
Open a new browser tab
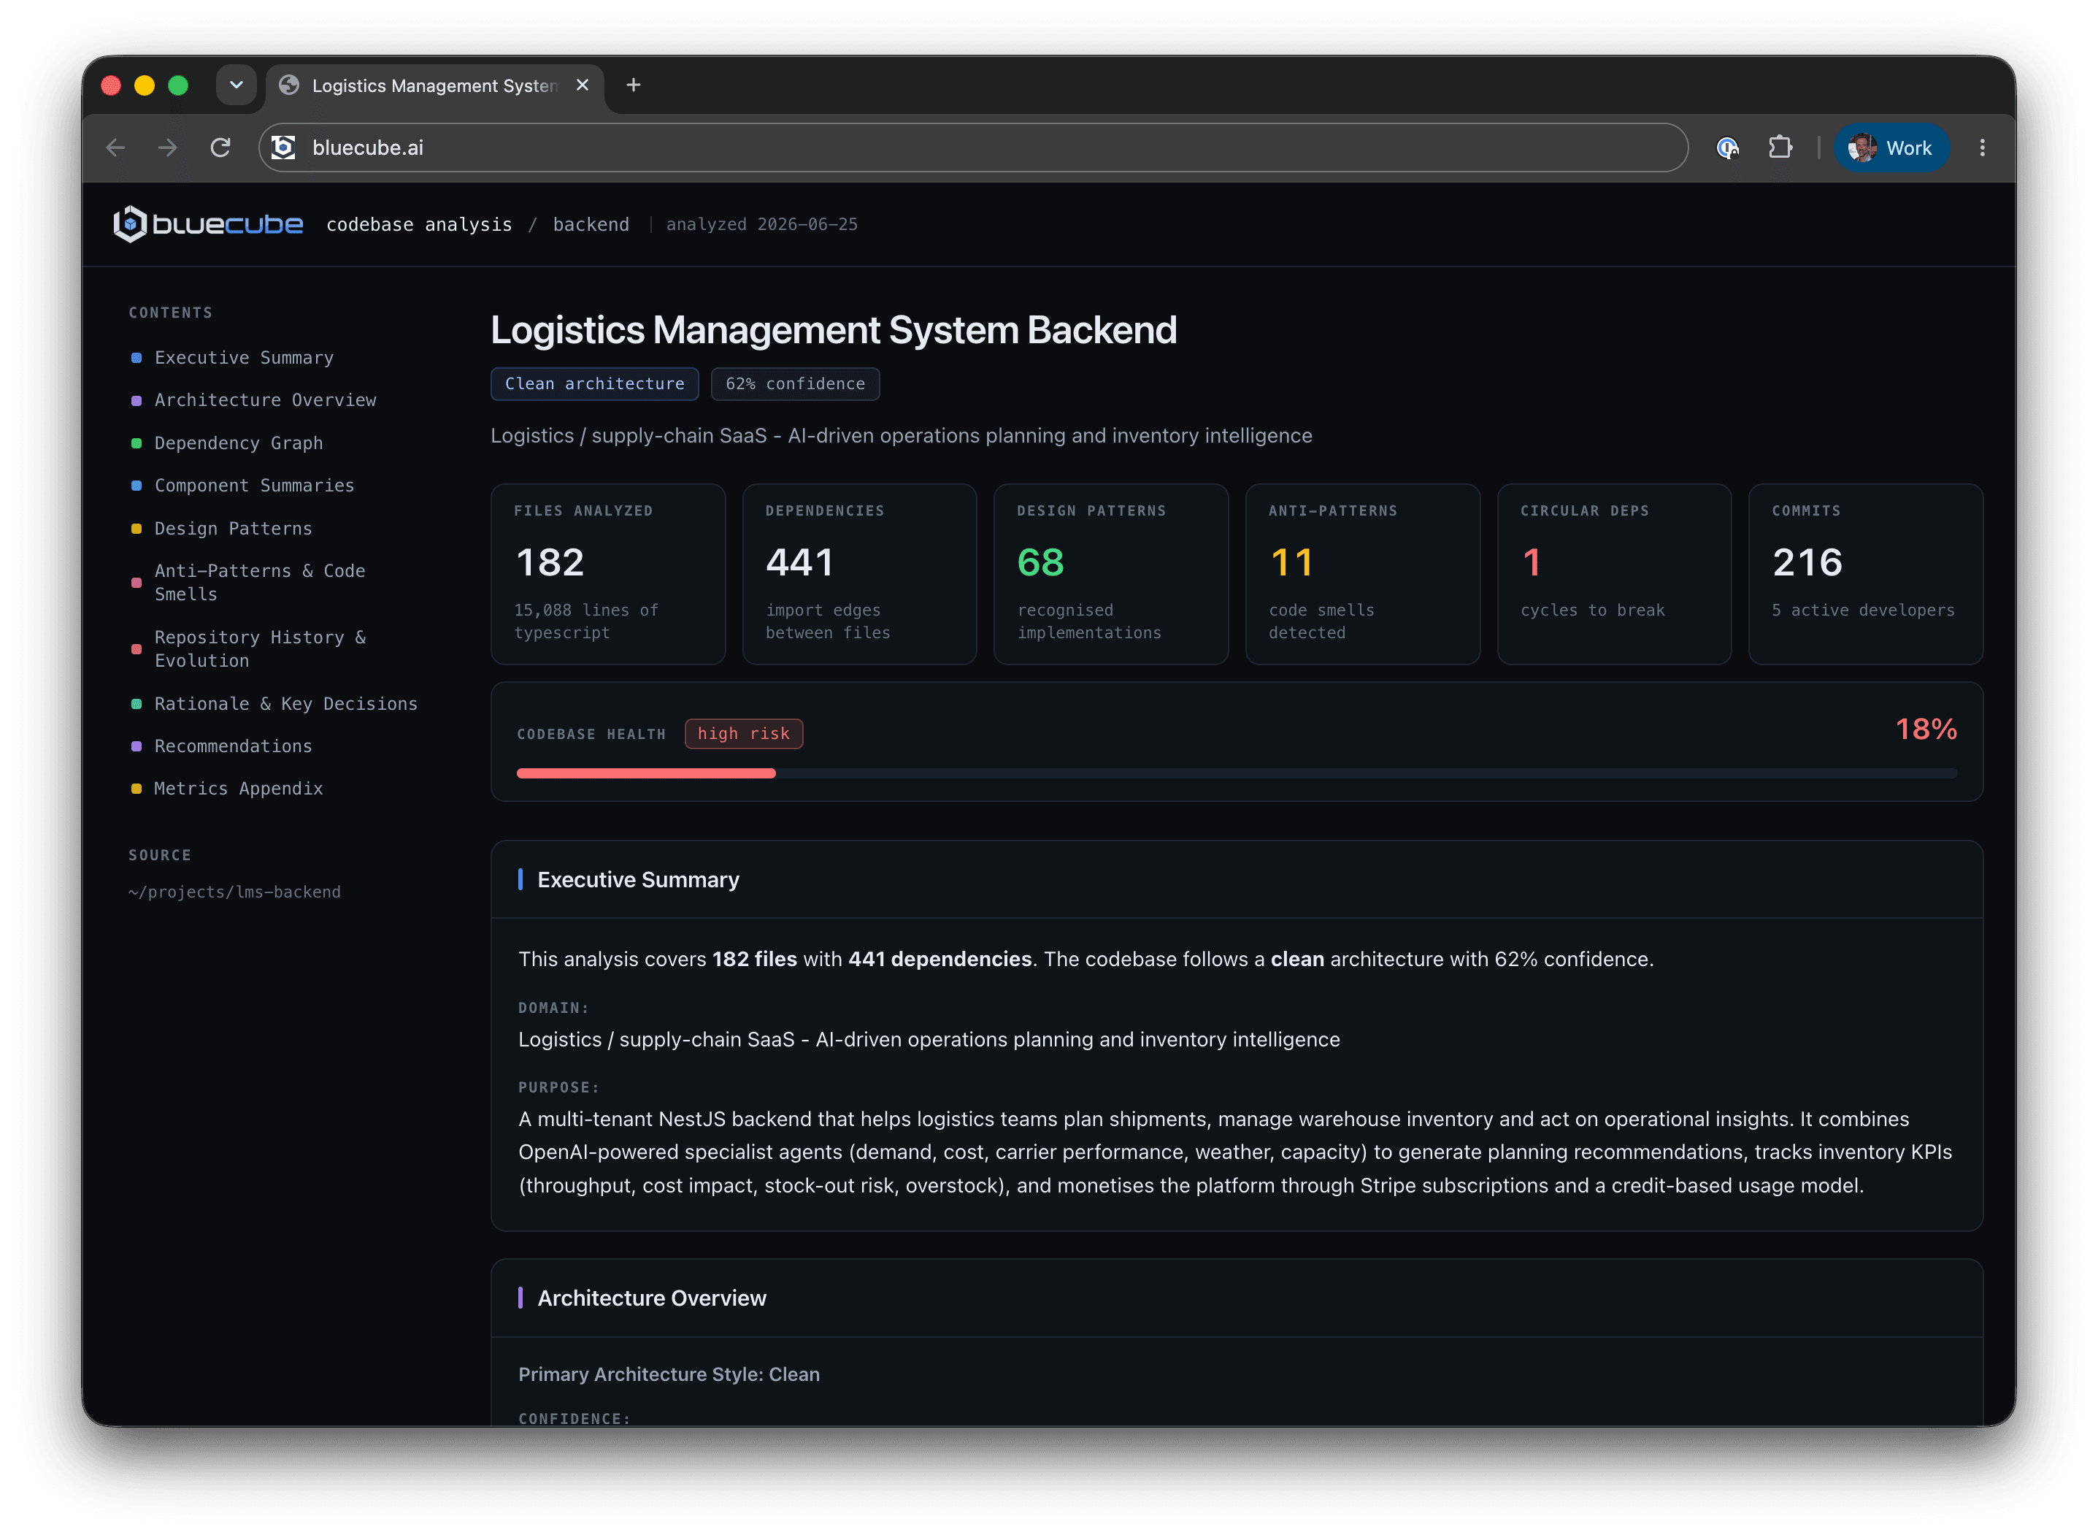tap(634, 85)
